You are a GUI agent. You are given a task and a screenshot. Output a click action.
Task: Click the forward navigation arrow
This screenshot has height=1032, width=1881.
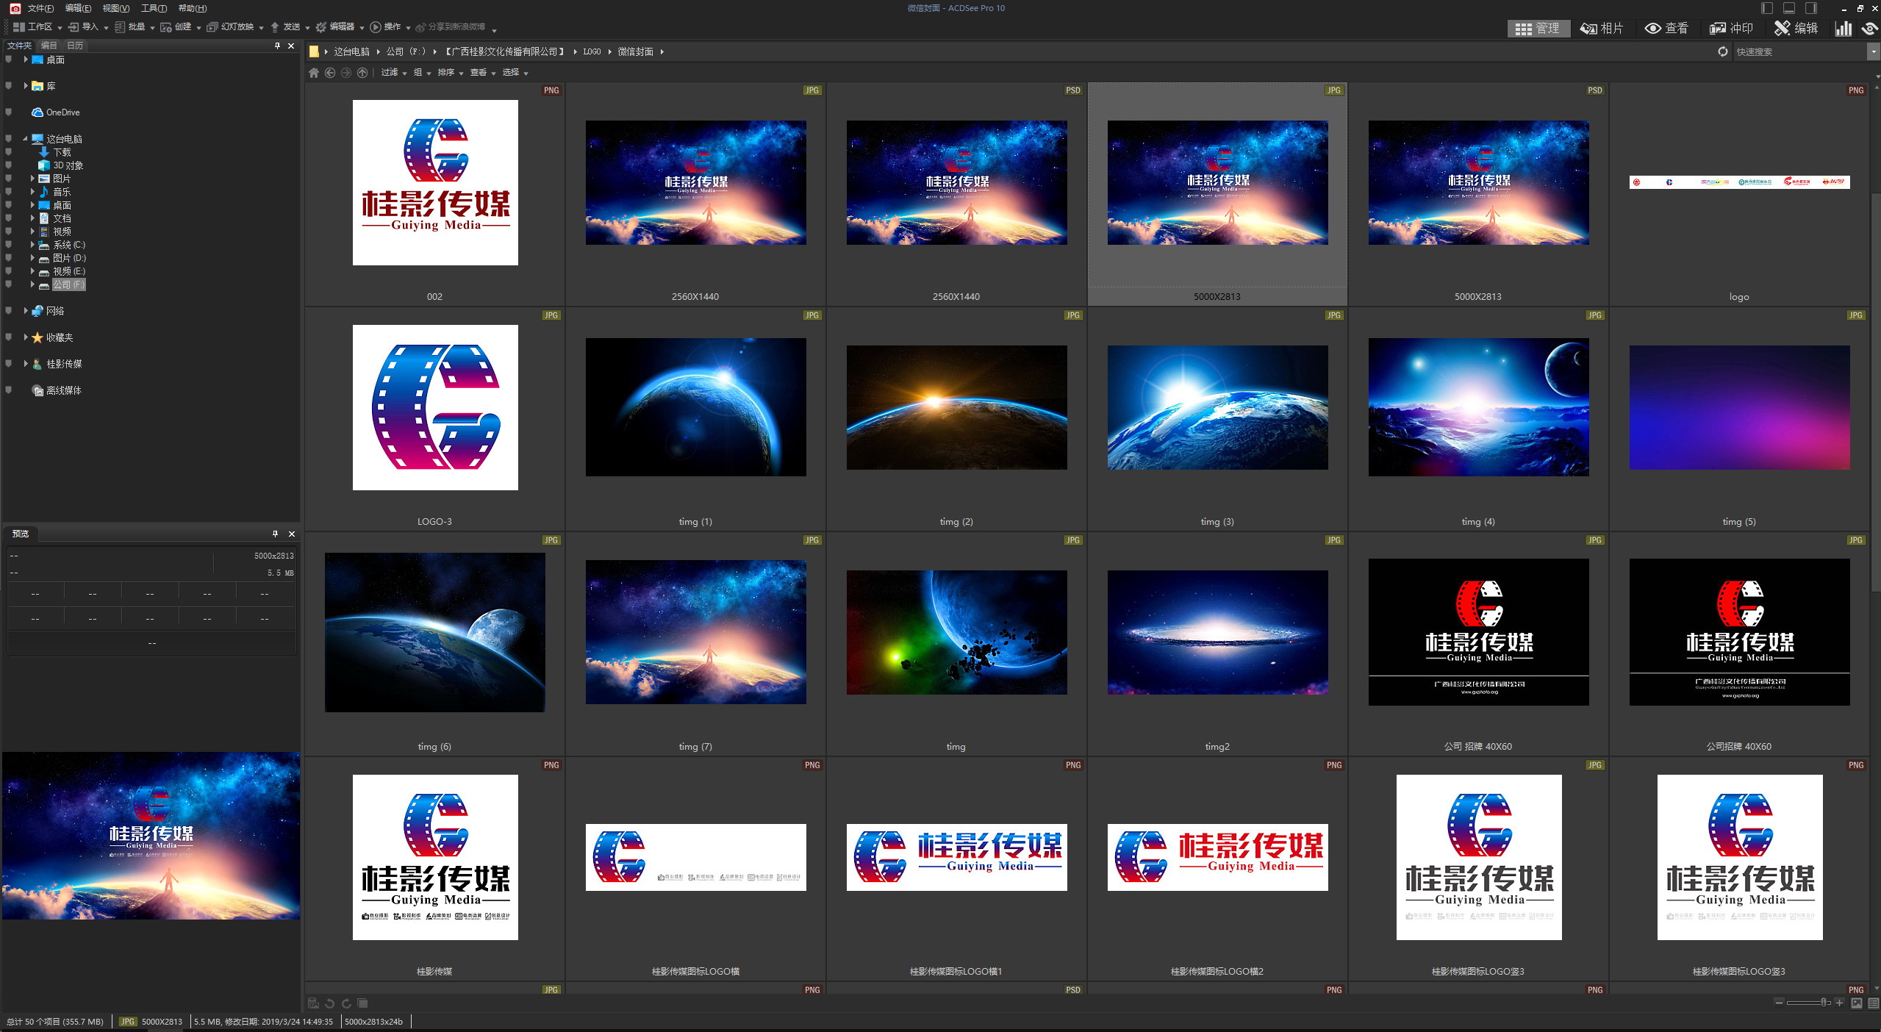coord(346,72)
